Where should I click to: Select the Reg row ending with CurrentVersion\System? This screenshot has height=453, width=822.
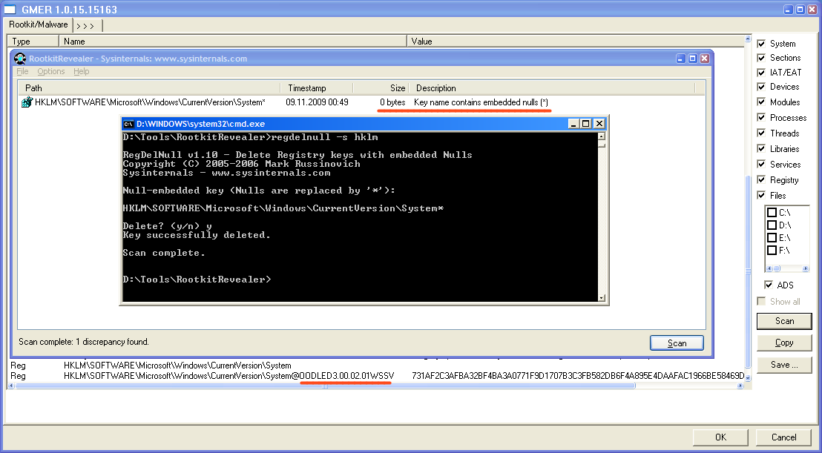click(376, 366)
